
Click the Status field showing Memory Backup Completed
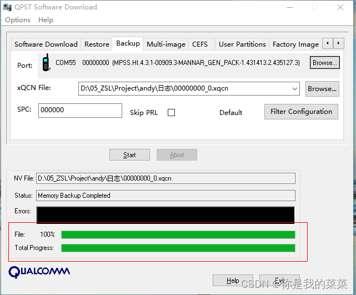[166, 196]
